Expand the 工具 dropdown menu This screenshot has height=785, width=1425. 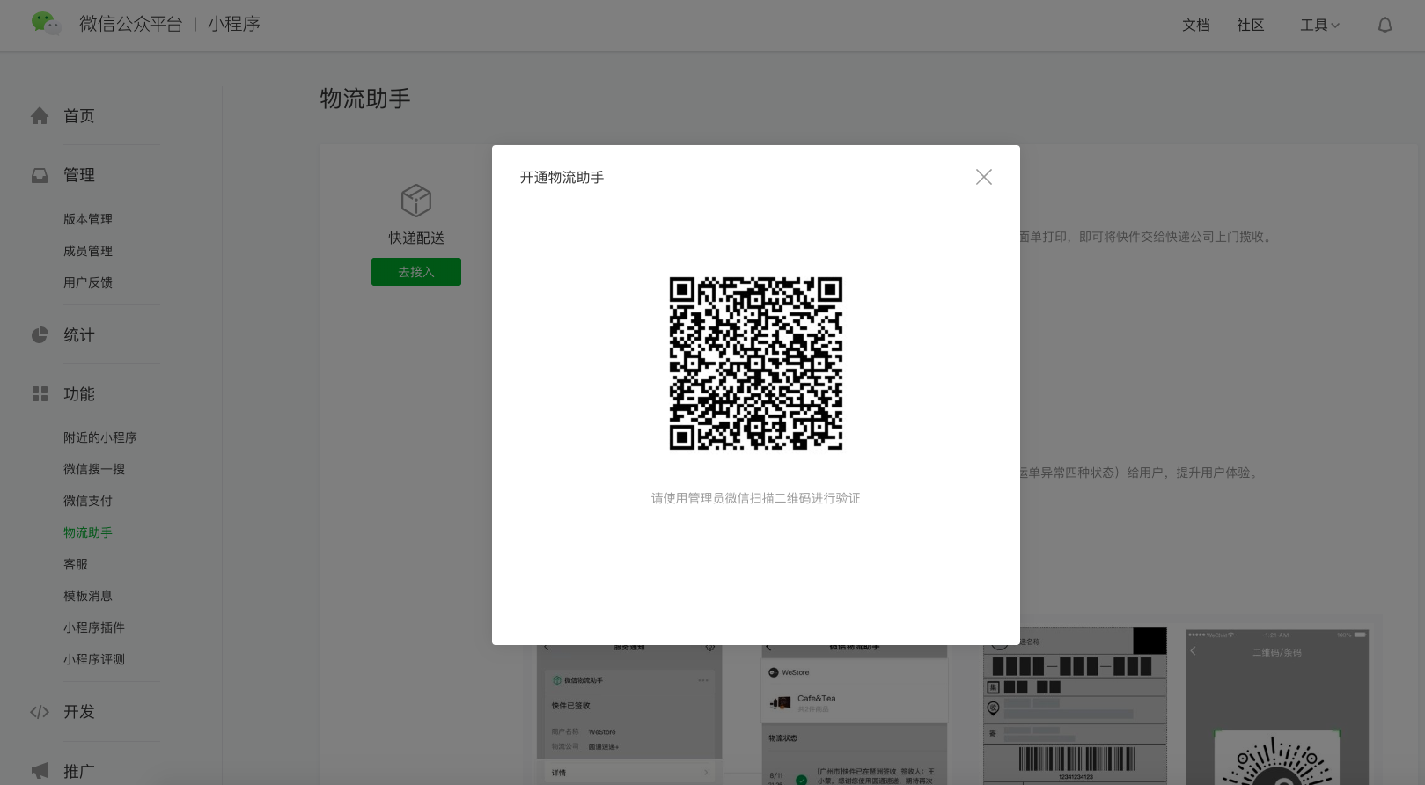pos(1319,26)
